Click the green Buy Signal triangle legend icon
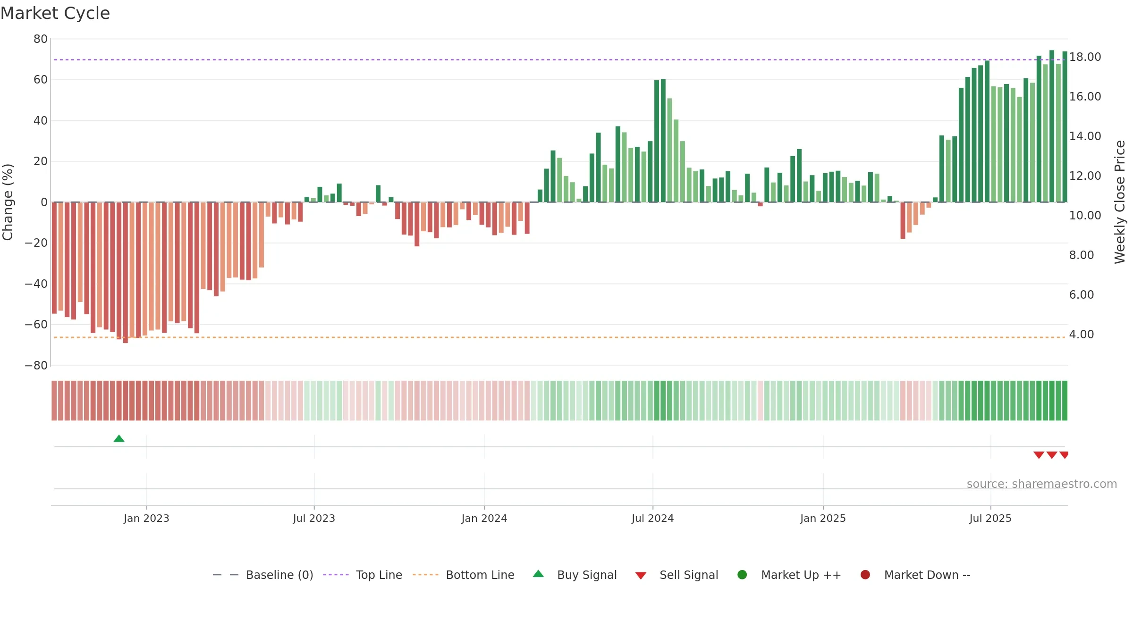 (538, 574)
